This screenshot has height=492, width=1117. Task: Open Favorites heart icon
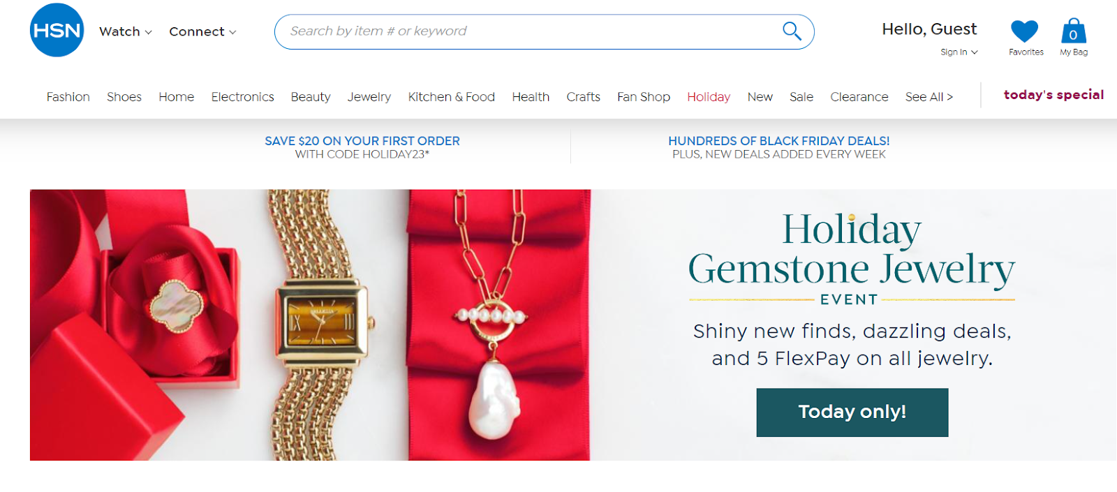1025,31
